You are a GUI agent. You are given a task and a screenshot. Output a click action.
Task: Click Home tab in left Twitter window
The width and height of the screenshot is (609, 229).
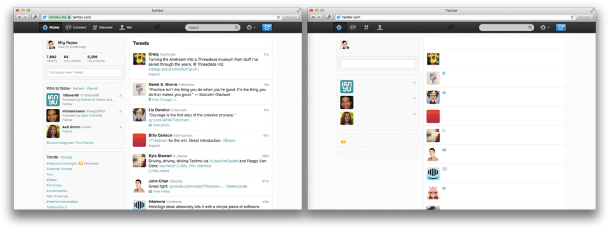tap(51, 27)
